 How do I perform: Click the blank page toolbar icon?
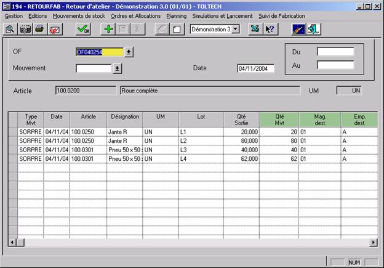point(177,29)
